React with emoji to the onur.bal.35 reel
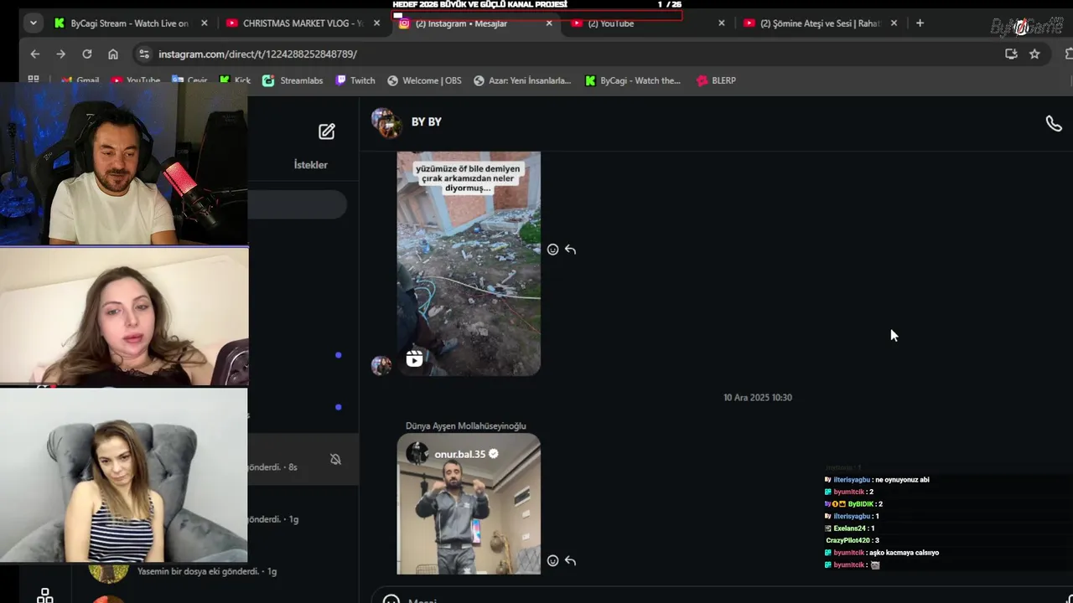 [552, 560]
